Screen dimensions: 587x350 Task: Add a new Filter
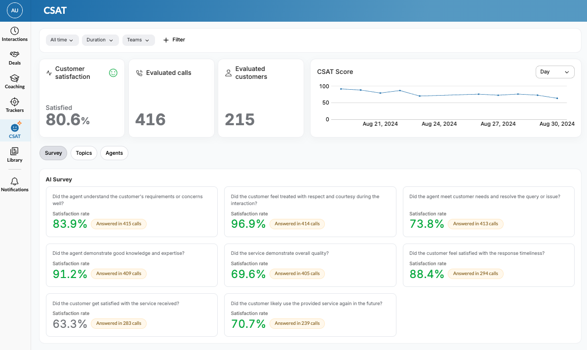point(174,40)
